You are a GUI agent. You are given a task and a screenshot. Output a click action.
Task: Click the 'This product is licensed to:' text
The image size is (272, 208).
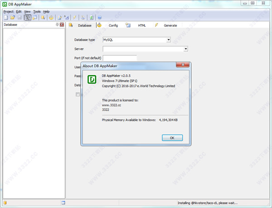[x=120, y=100]
